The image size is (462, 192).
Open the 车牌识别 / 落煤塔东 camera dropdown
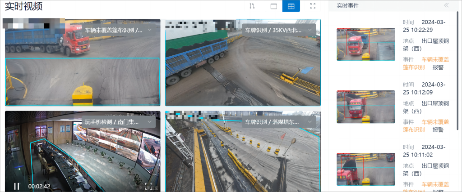pos(310,122)
